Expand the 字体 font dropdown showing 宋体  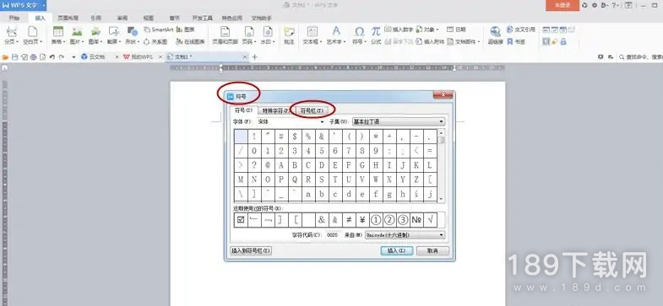coord(291,121)
